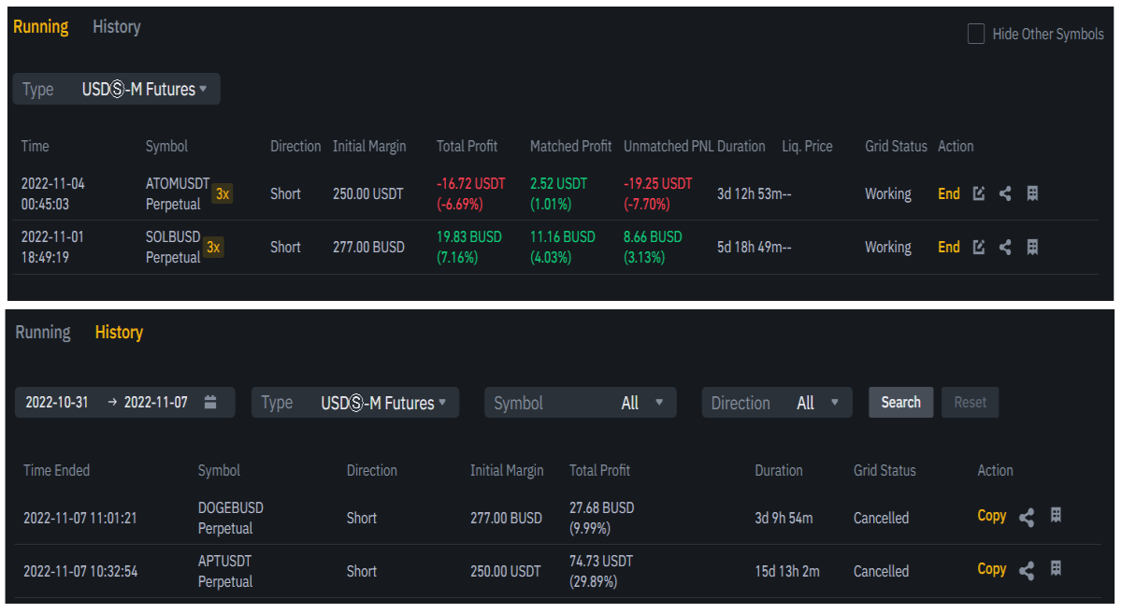1122x613 pixels.
Task: Expand Type dropdown in History panel
Action: (355, 403)
